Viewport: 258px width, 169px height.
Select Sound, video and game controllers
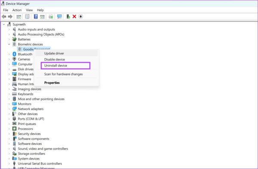point(43,149)
